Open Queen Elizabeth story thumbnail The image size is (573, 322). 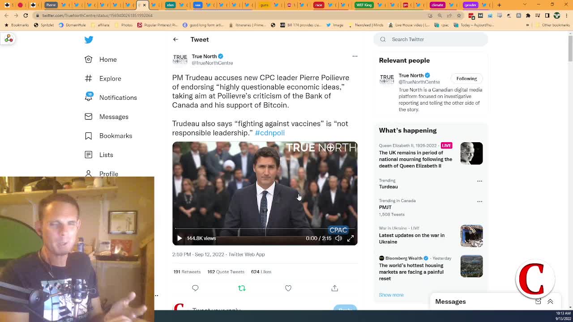pyautogui.click(x=471, y=153)
